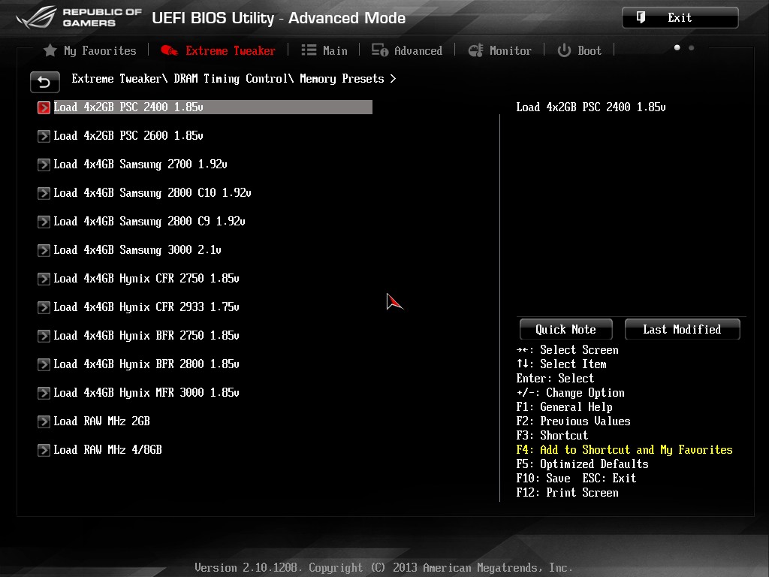This screenshot has height=577, width=769.
Task: Choose Load 4x4GB Hynix CFR 2933 1.75v
Action: [146, 307]
